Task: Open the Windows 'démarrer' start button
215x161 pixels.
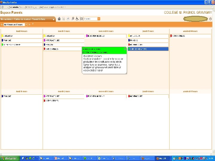Action: click(10, 158)
